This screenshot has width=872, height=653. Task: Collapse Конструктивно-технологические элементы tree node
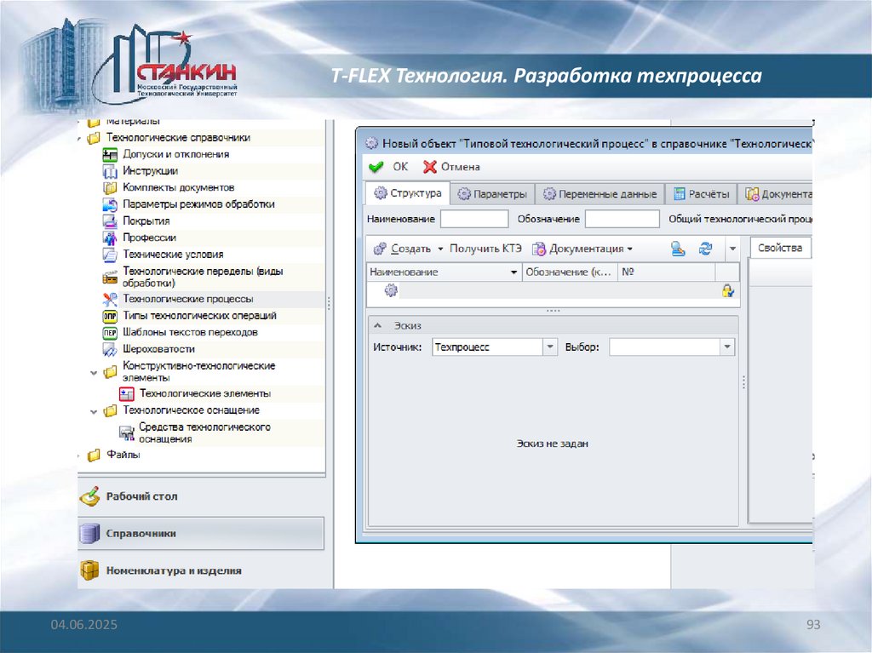tap(94, 373)
